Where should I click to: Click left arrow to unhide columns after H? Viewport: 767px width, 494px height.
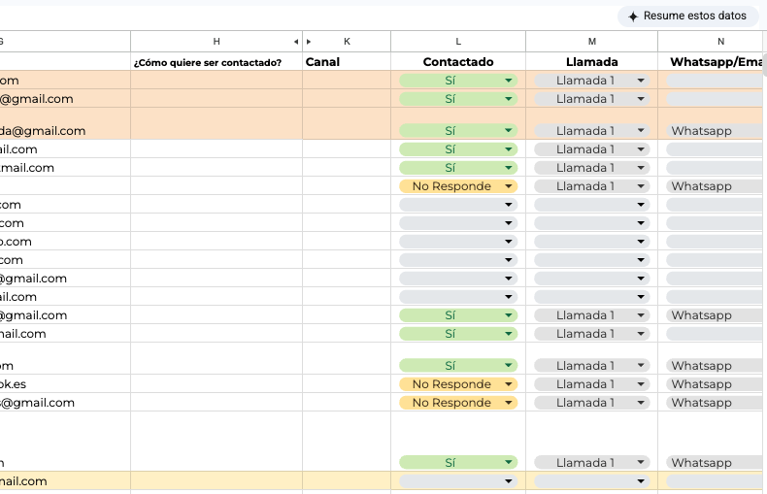tap(296, 42)
